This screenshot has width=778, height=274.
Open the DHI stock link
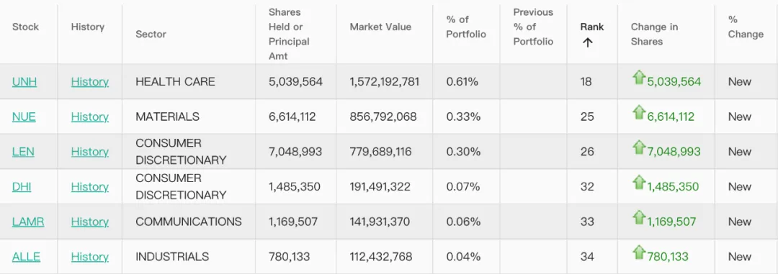[x=22, y=187]
